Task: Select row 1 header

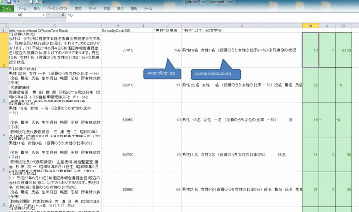Action: point(4,30)
